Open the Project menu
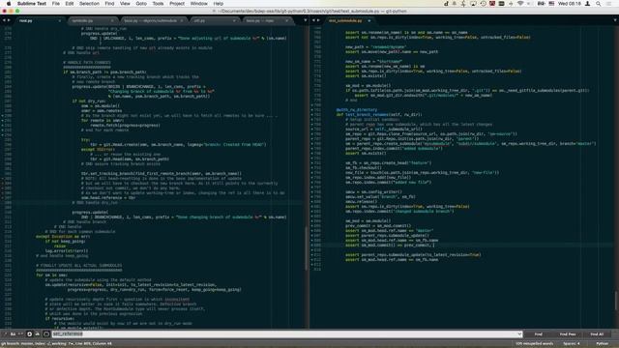Viewport: 619px width, 348px height. [x=177, y=4]
